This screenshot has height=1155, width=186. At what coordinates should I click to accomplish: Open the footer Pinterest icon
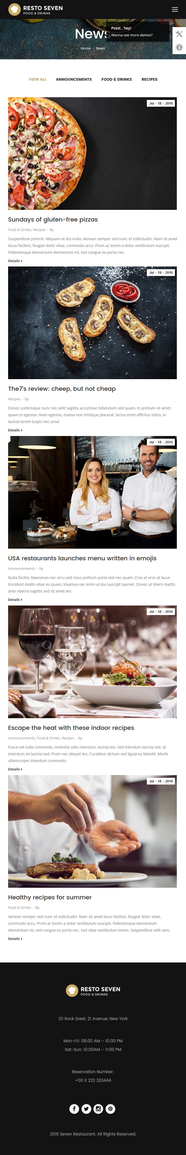[x=110, y=1108]
